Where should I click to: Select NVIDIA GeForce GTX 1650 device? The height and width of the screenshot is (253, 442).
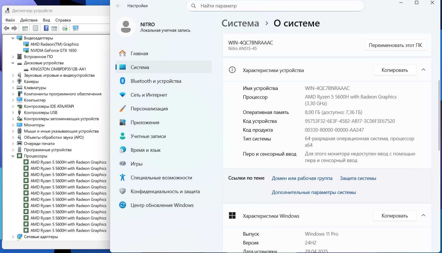53,50
